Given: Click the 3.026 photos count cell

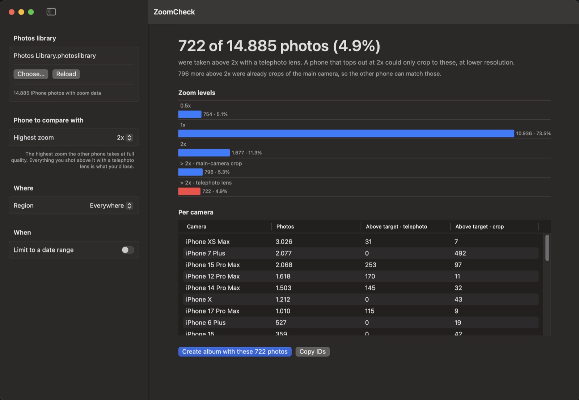Looking at the screenshot, I should point(284,242).
